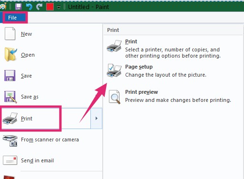244x179 pixels.
Task: Click the printer icon in left File menu
Action: pyautogui.click(x=10, y=119)
